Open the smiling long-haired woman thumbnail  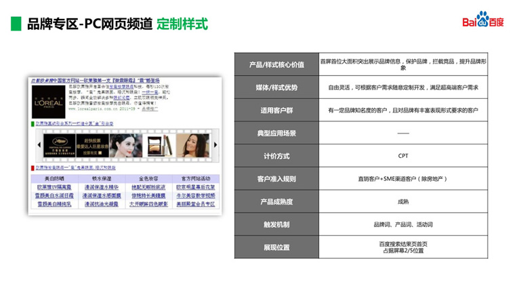pyautogui.click(x=193, y=145)
